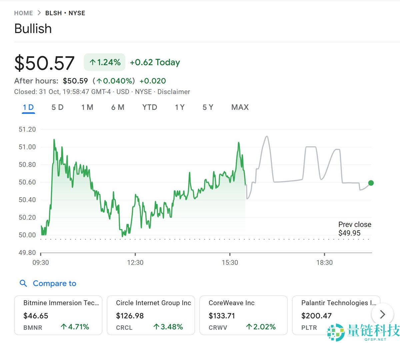This screenshot has width=400, height=343.
Task: View the 1Y chart range
Action: [180, 107]
